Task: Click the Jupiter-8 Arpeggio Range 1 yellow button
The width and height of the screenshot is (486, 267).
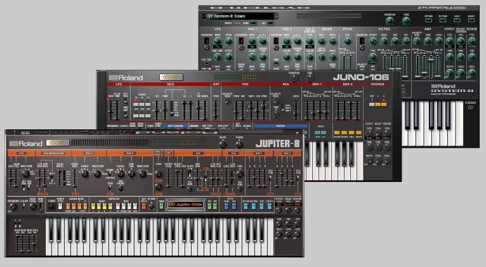Action: coord(93,206)
